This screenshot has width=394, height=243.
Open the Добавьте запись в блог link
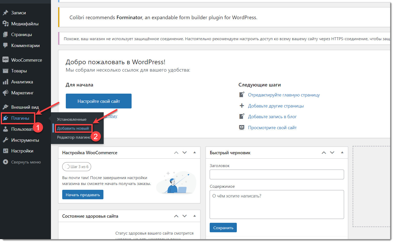pos(272,116)
